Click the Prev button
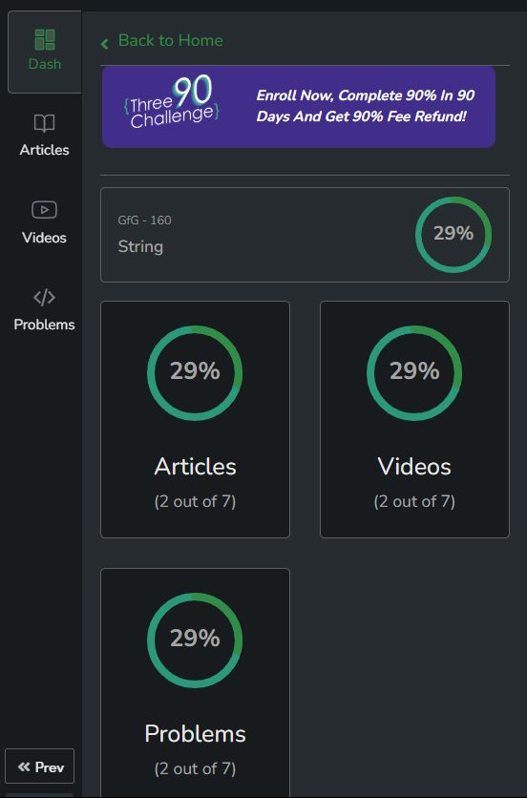Viewport: 527px width, 798px height. (x=40, y=766)
